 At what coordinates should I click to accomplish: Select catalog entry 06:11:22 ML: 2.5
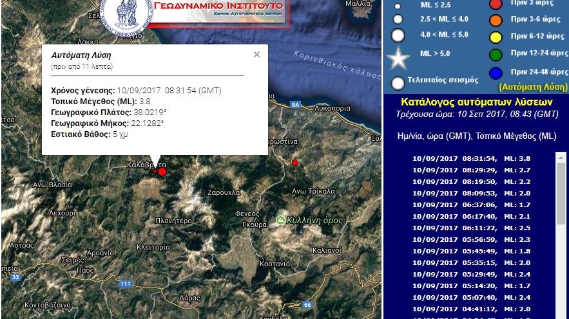click(x=471, y=228)
